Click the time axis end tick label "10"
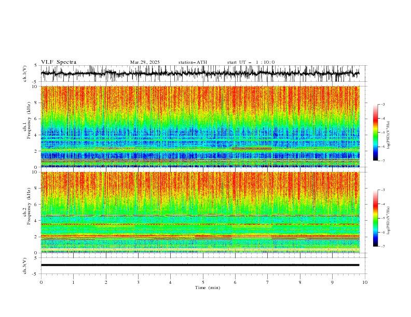This screenshot has height=317, width=411. coord(365,282)
